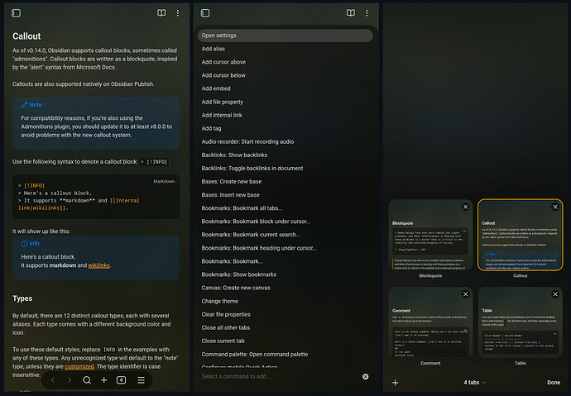This screenshot has width=571, height=396.
Task: Toggle the sidebar in the Callout note pane
Action: [16, 13]
